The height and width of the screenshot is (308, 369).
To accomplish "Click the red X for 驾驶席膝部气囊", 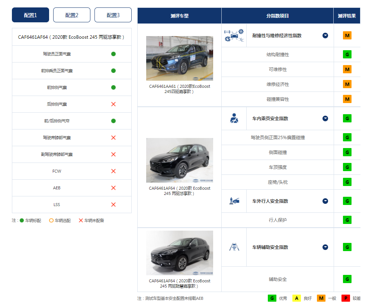I will click(x=113, y=138).
